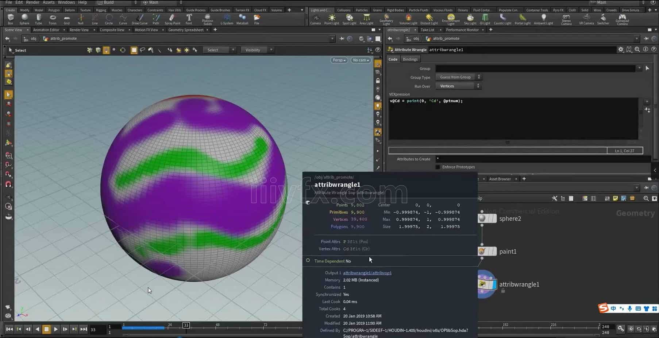The width and height of the screenshot is (659, 338).
Task: Step one frame forward
Action: 65,329
